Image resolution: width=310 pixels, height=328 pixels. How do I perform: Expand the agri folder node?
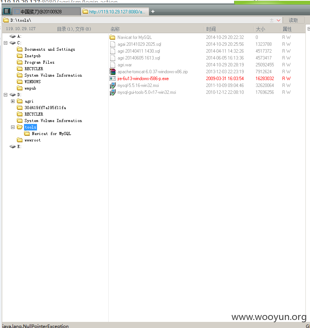pos(13,101)
